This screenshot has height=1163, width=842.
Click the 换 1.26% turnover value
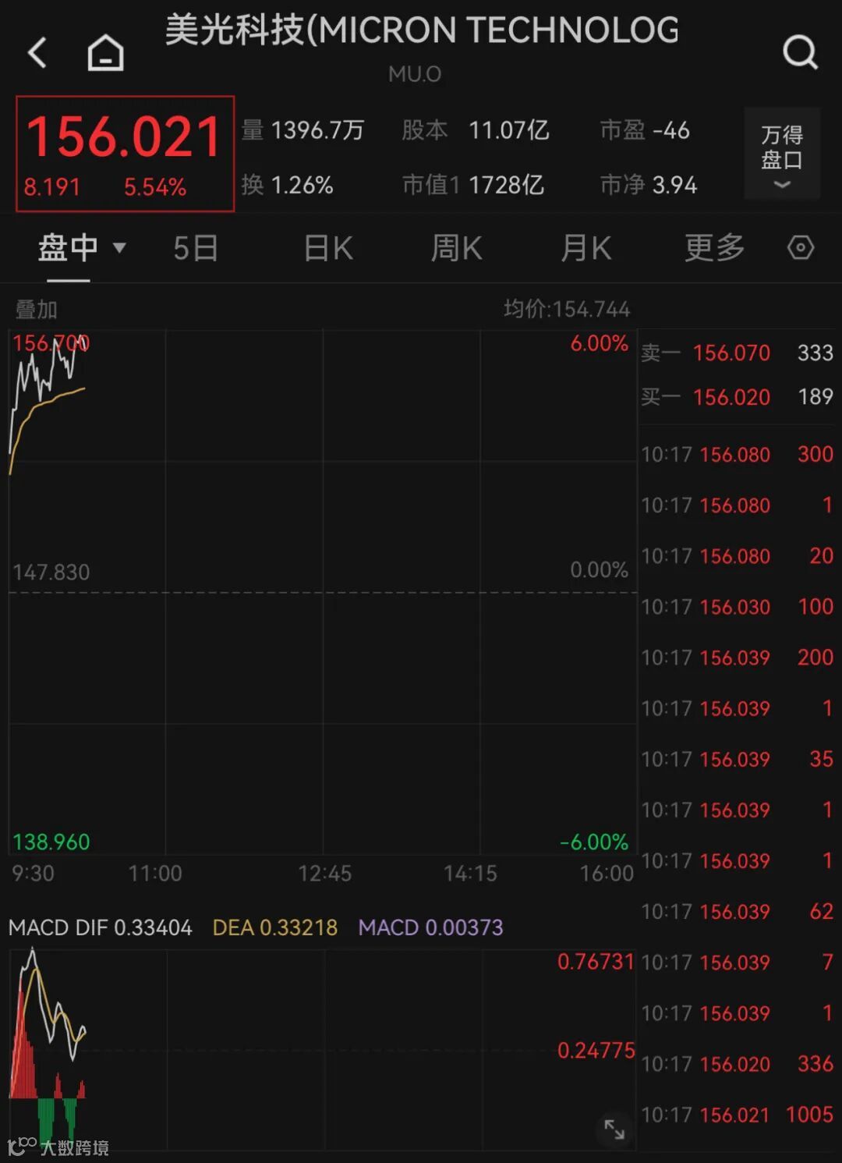287,185
